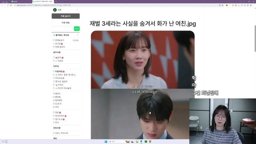This screenshot has width=256, height=144.
Task: Open the 비틱 board
Action: tap(57, 107)
